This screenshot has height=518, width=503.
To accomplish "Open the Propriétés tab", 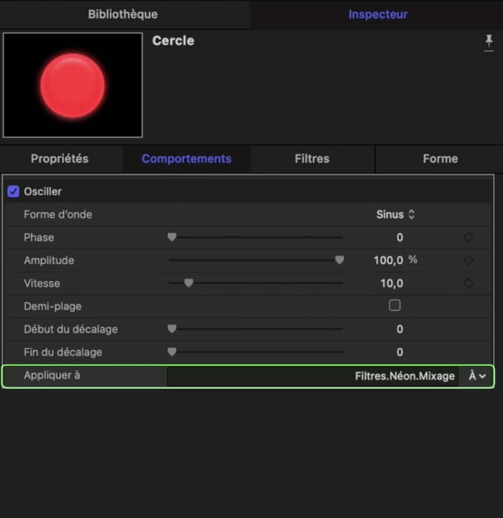I will point(59,159).
